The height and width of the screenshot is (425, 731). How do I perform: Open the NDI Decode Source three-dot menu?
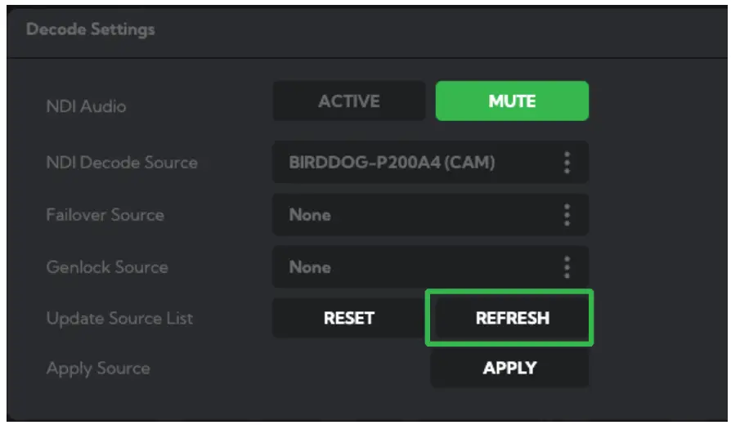pyautogui.click(x=566, y=163)
